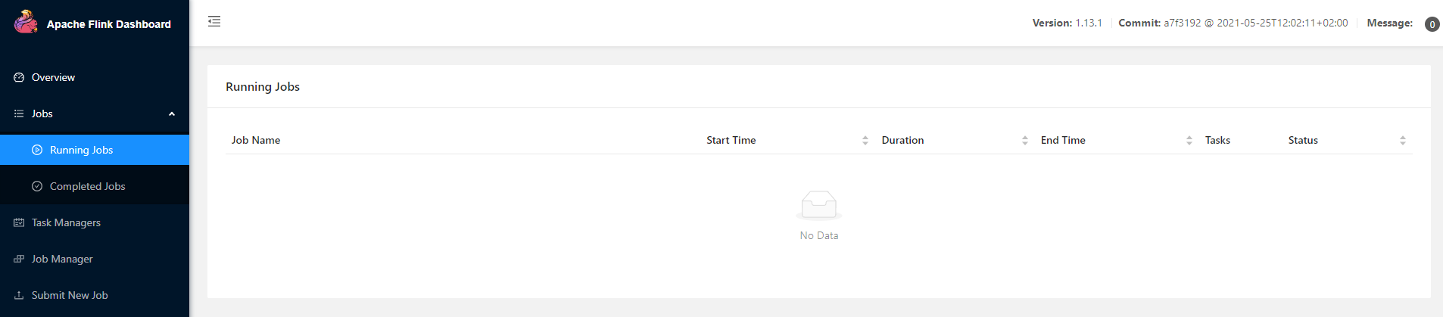Open the Task Managers menu item
1443x317 pixels.
[95, 222]
